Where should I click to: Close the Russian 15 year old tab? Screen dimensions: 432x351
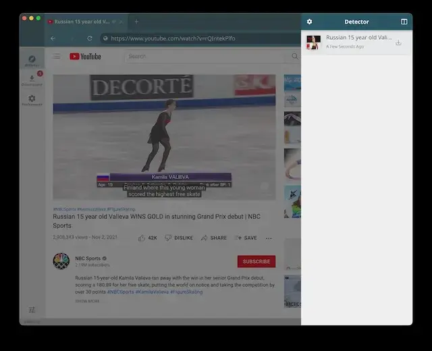[121, 22]
